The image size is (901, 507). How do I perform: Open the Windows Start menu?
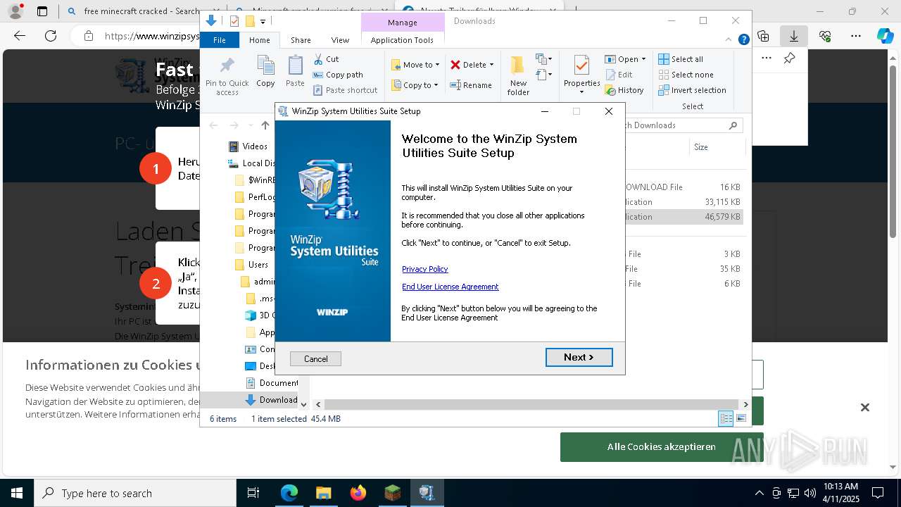tap(17, 493)
